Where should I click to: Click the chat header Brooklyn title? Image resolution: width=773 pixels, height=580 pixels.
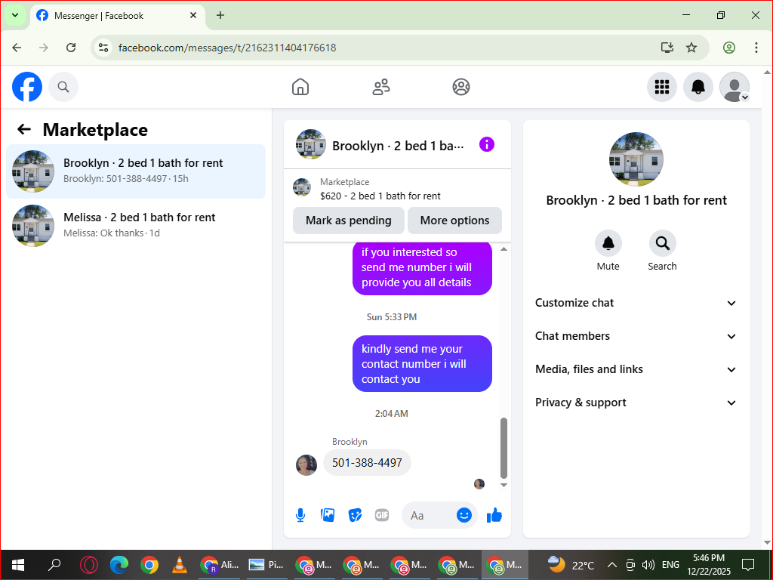[398, 146]
